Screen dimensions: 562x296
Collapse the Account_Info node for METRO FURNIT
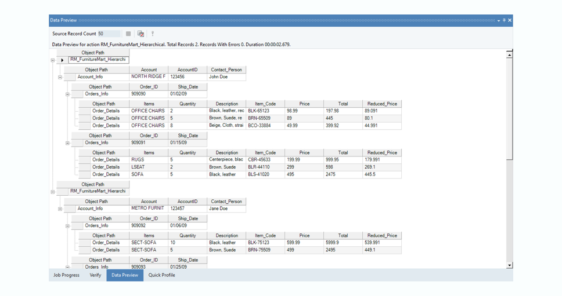pos(60,209)
